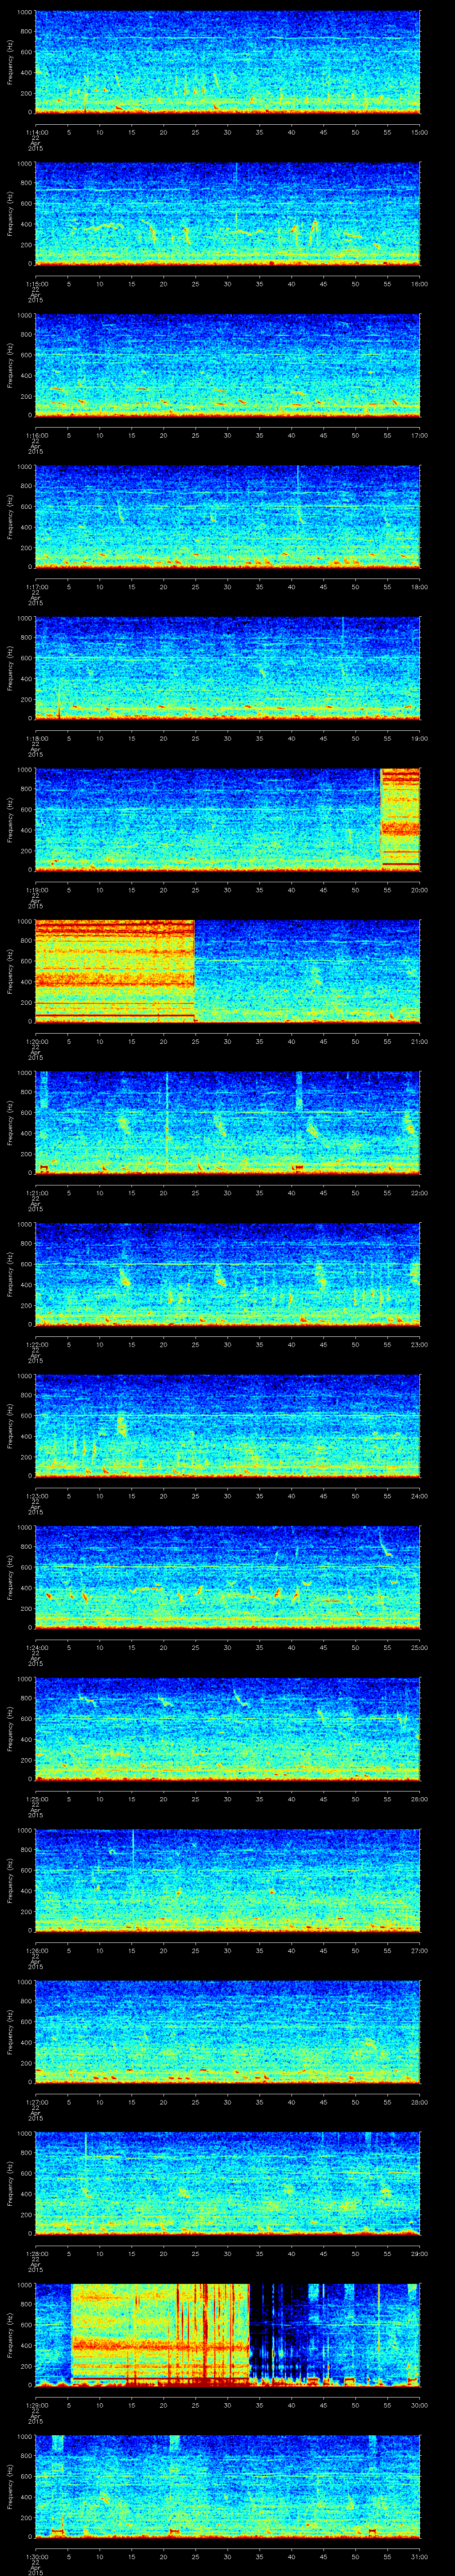Select the spectrogram panel starting at 1:24:00
The width and height of the screenshot is (455, 2576).
(227, 1577)
